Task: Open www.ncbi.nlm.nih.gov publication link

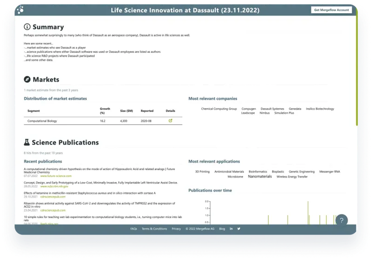Action: 54,187
